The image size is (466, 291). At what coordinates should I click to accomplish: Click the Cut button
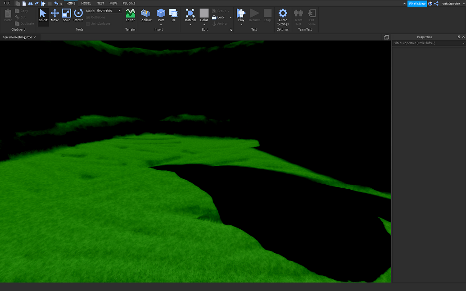tap(20, 17)
